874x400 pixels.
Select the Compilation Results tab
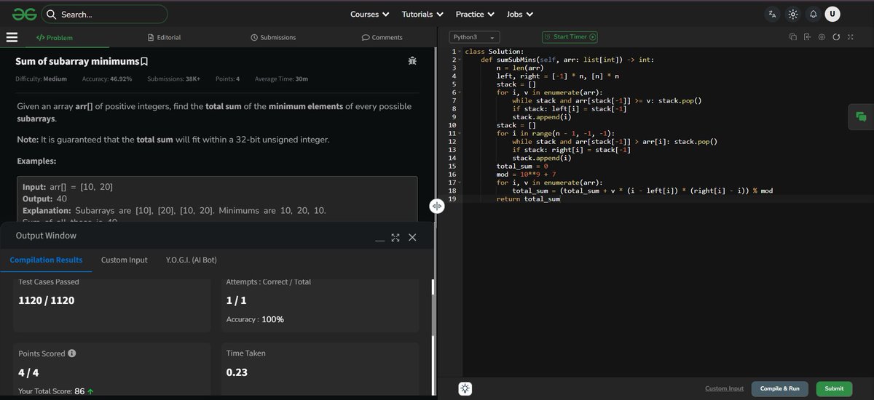point(46,260)
